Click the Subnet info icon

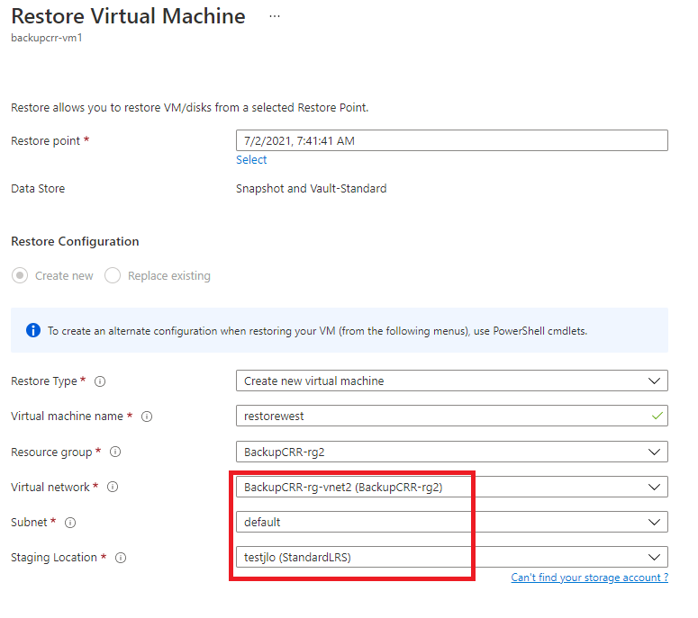coord(70,523)
